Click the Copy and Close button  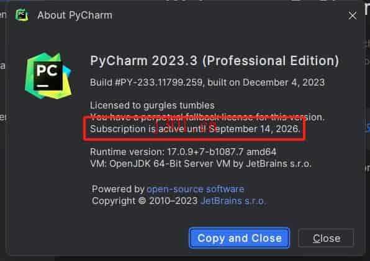click(x=239, y=238)
